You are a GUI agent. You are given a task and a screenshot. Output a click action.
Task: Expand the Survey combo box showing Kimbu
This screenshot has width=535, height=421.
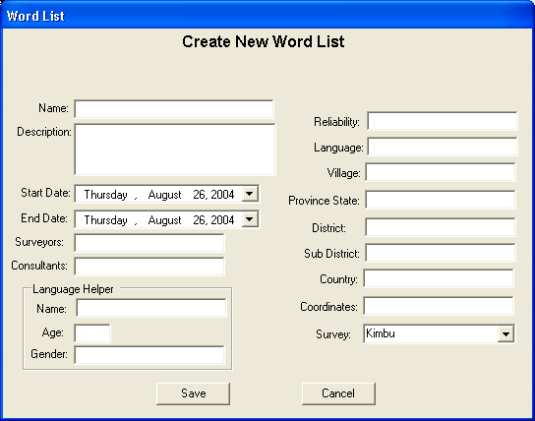(505, 334)
